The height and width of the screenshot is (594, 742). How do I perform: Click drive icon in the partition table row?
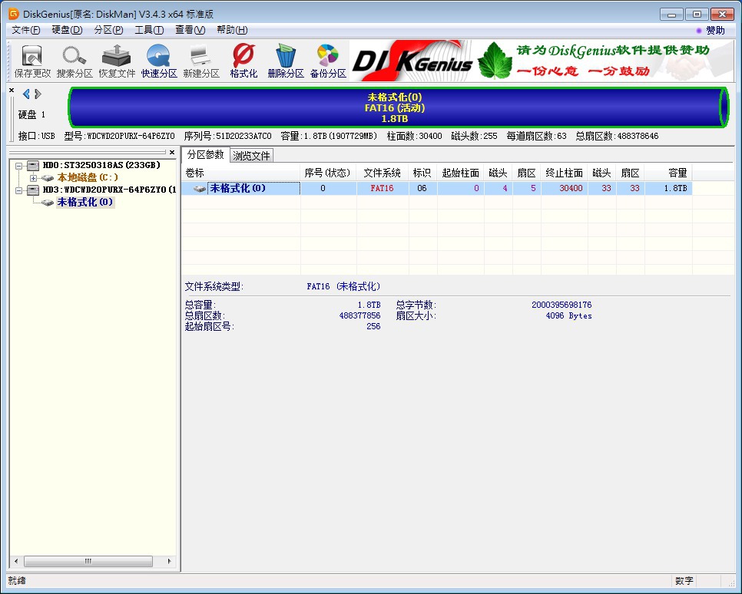coord(199,189)
